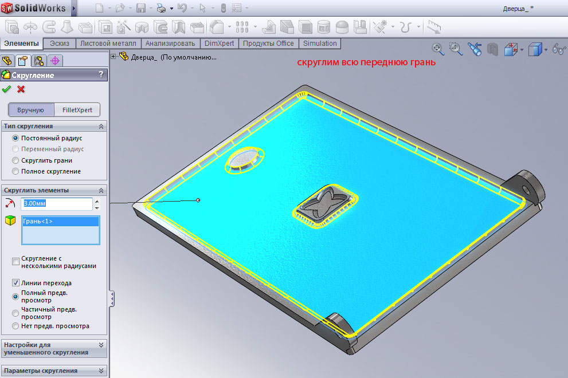Viewport: 568px width, 378px height.
Task: Click the Print icon in the top toolbar
Action: pyautogui.click(x=161, y=8)
